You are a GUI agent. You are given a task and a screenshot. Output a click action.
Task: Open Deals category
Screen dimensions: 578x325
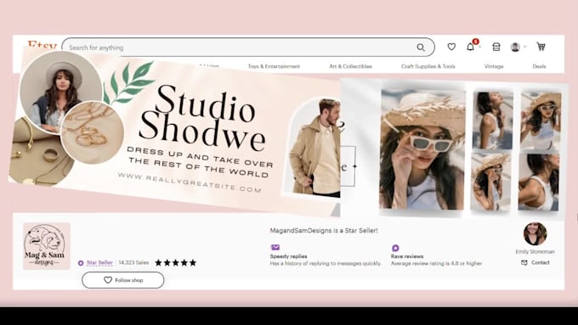pyautogui.click(x=539, y=66)
